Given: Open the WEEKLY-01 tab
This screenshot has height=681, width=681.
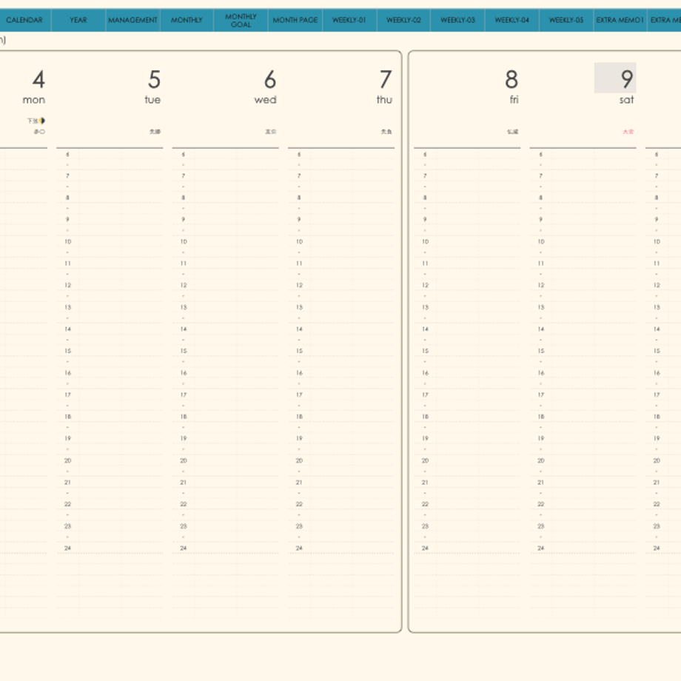Looking at the screenshot, I should tap(349, 20).
